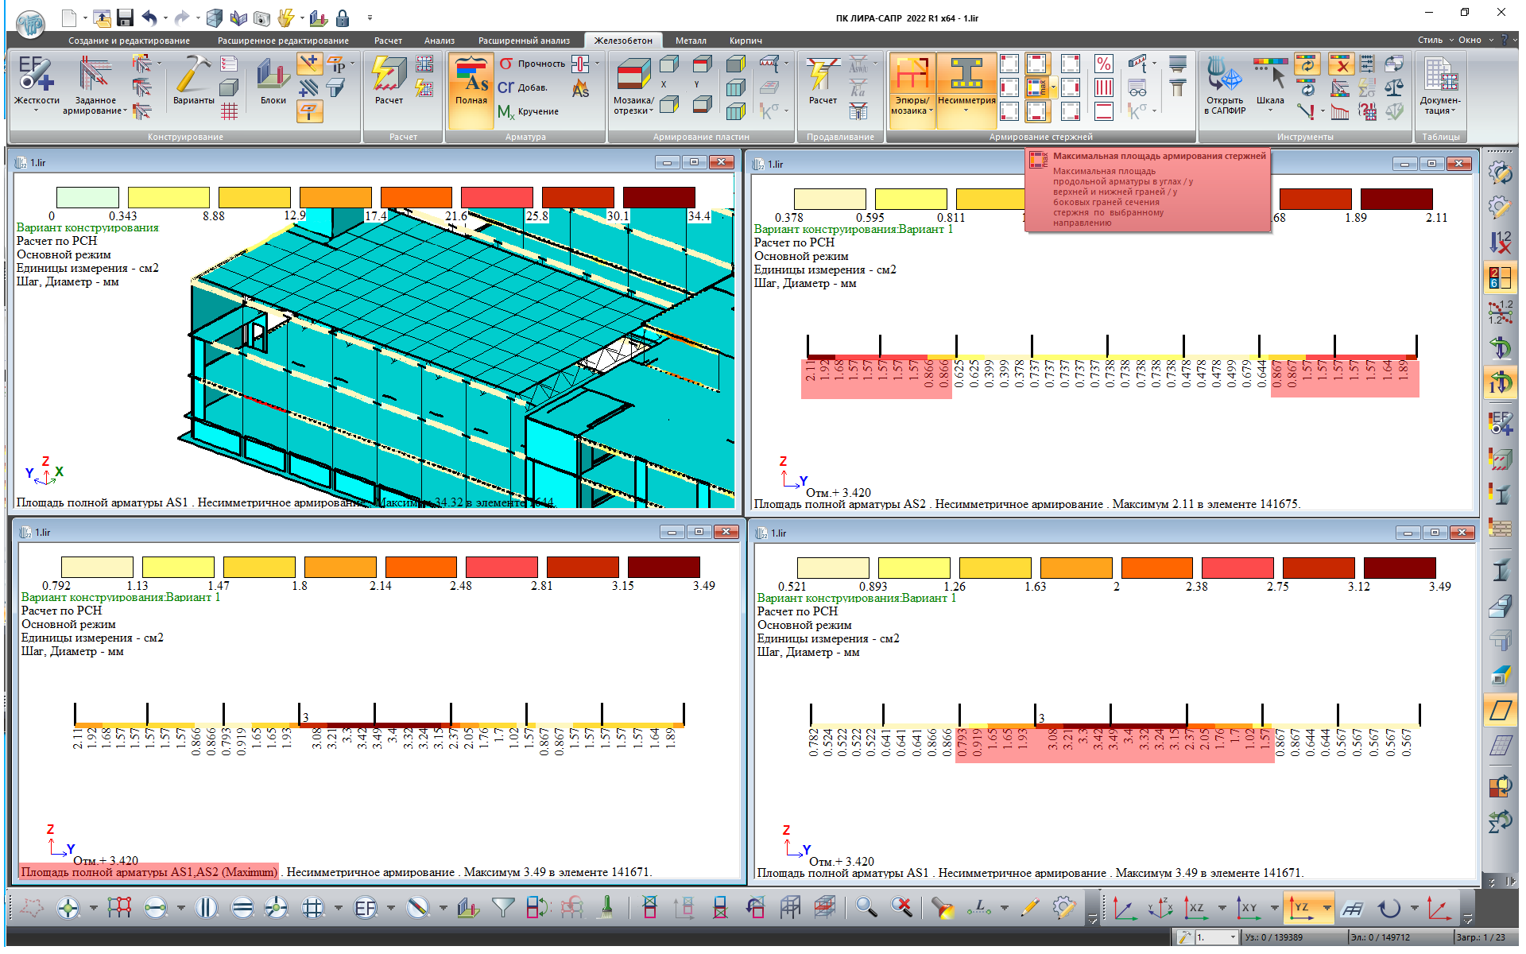Image resolution: width=1526 pixels, height=954 pixels.
Task: Switch to the Металл ribbon tab
Action: pyautogui.click(x=690, y=41)
